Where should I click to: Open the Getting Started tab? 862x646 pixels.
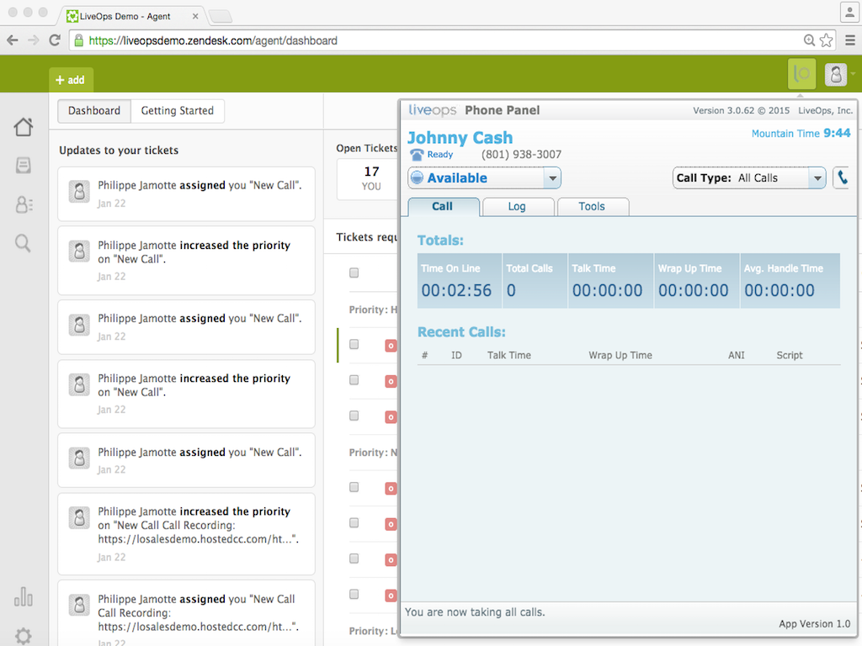(x=177, y=110)
